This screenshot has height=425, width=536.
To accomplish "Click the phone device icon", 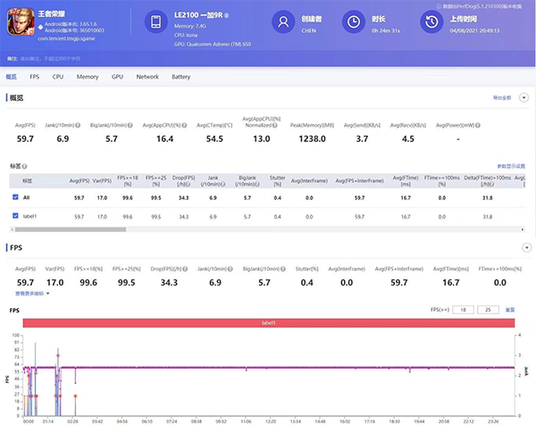I will (156, 22).
